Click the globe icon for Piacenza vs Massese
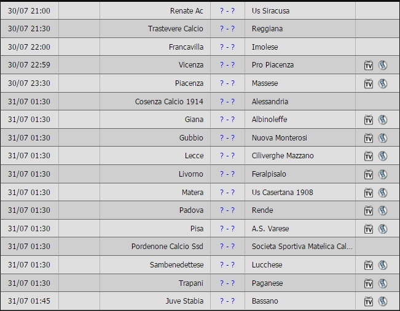This screenshot has width=400, height=311. [382, 83]
